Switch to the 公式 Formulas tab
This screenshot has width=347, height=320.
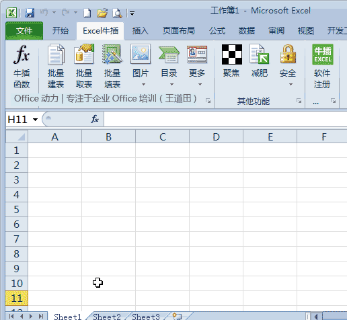pos(217,31)
